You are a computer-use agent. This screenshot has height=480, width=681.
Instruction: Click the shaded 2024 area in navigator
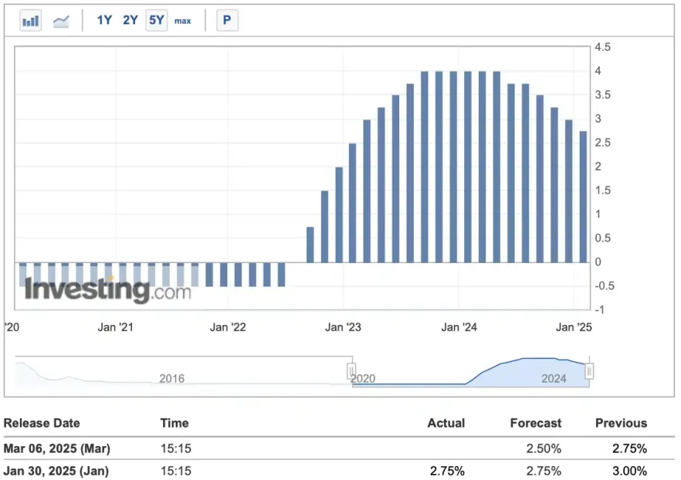[x=554, y=377]
